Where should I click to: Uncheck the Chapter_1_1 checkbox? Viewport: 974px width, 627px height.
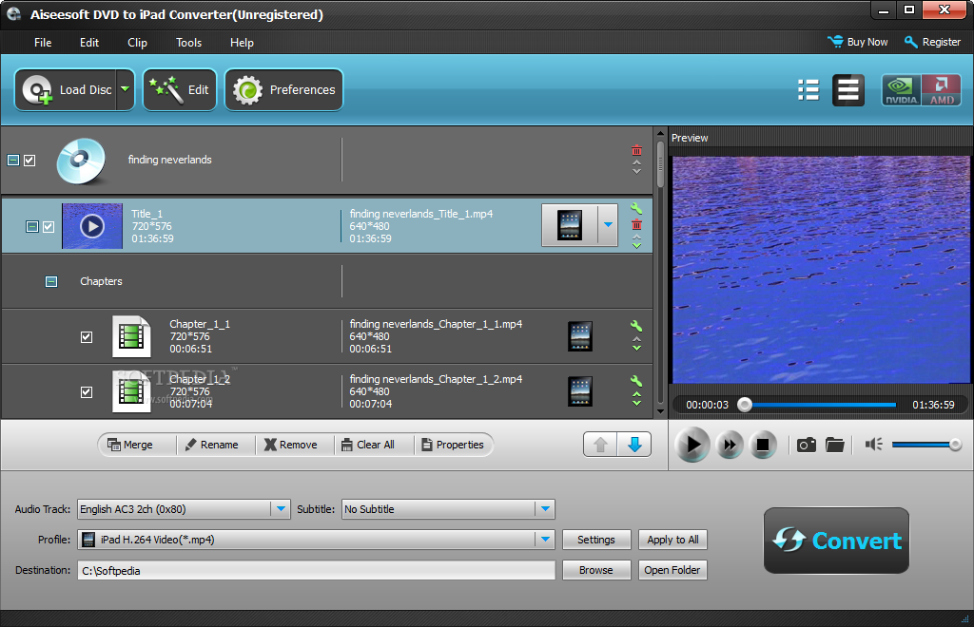(87, 337)
